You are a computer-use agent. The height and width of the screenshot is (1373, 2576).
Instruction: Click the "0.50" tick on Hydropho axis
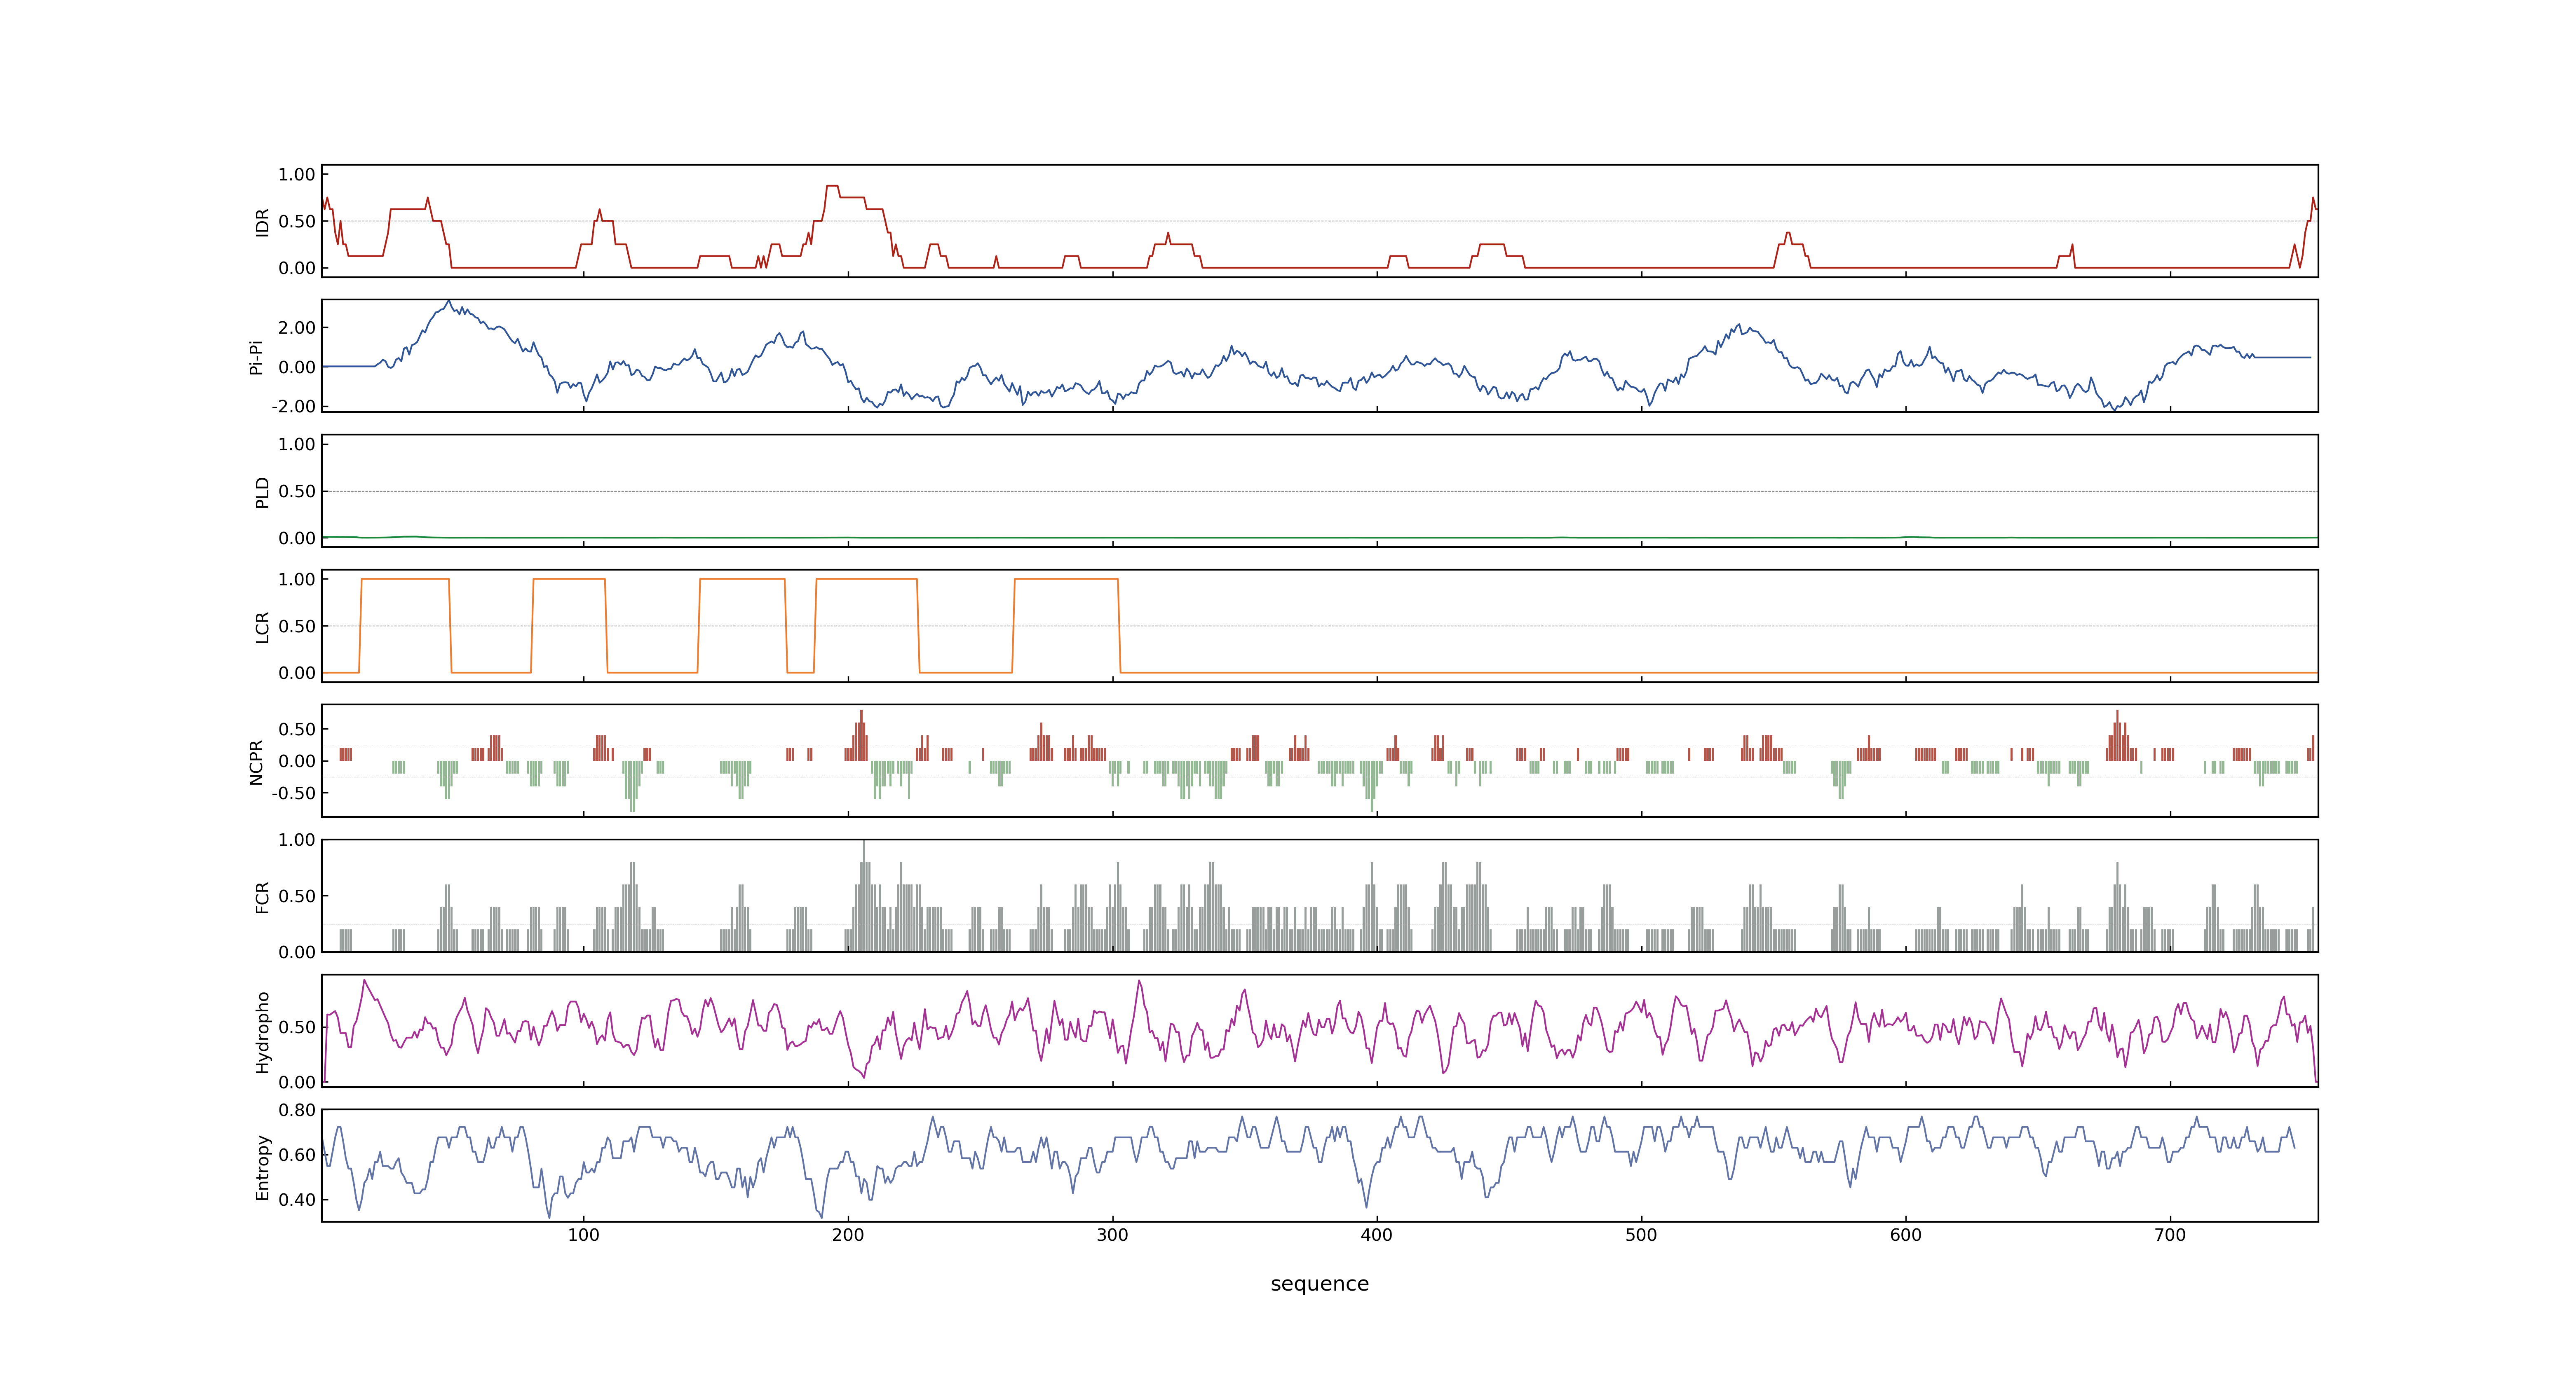pyautogui.click(x=297, y=1027)
